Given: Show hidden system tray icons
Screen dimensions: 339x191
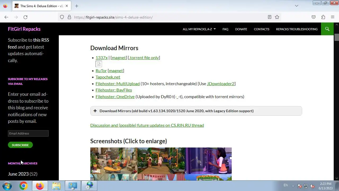Looking at the screenshot, I should (x=293, y=186).
